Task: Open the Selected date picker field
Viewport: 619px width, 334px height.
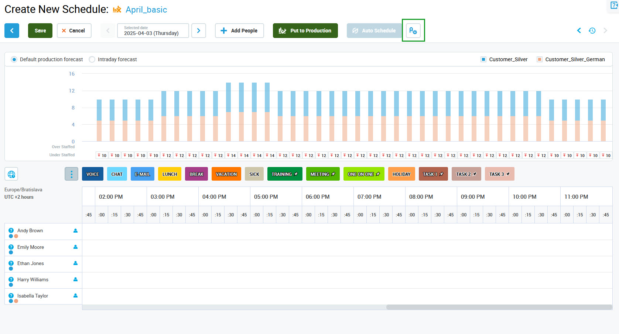Action: [153, 31]
